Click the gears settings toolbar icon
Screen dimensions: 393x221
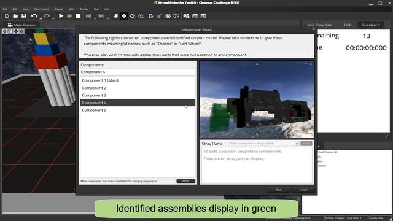[159, 16]
